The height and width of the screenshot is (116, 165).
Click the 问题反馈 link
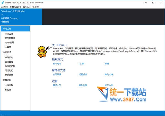click(83, 74)
